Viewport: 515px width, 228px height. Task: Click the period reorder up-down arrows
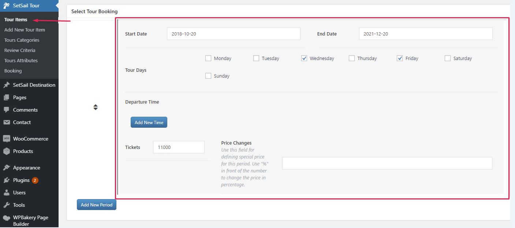pos(96,107)
